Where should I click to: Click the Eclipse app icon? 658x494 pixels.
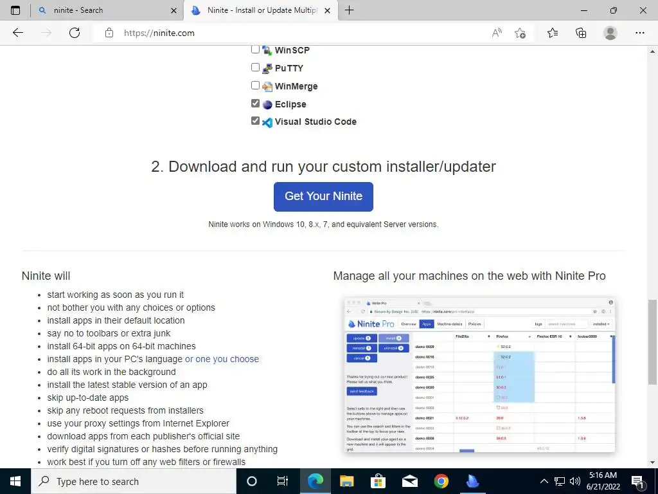tap(267, 105)
